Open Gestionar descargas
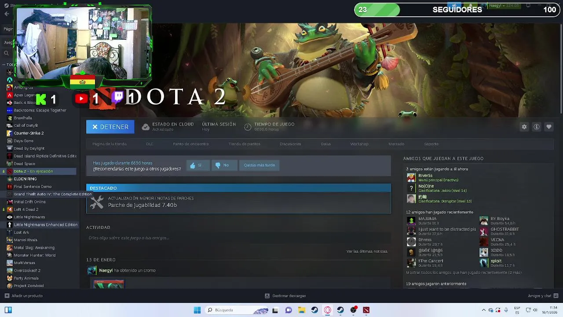The image size is (563, 317). tap(285, 296)
